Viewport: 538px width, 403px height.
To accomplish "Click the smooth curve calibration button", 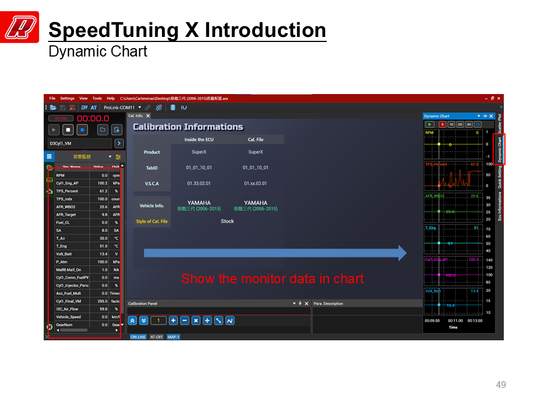I will [x=230, y=321].
